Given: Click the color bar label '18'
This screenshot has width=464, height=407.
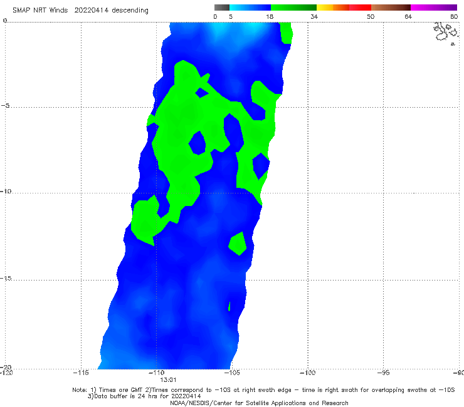Looking at the screenshot, I should coord(270,17).
